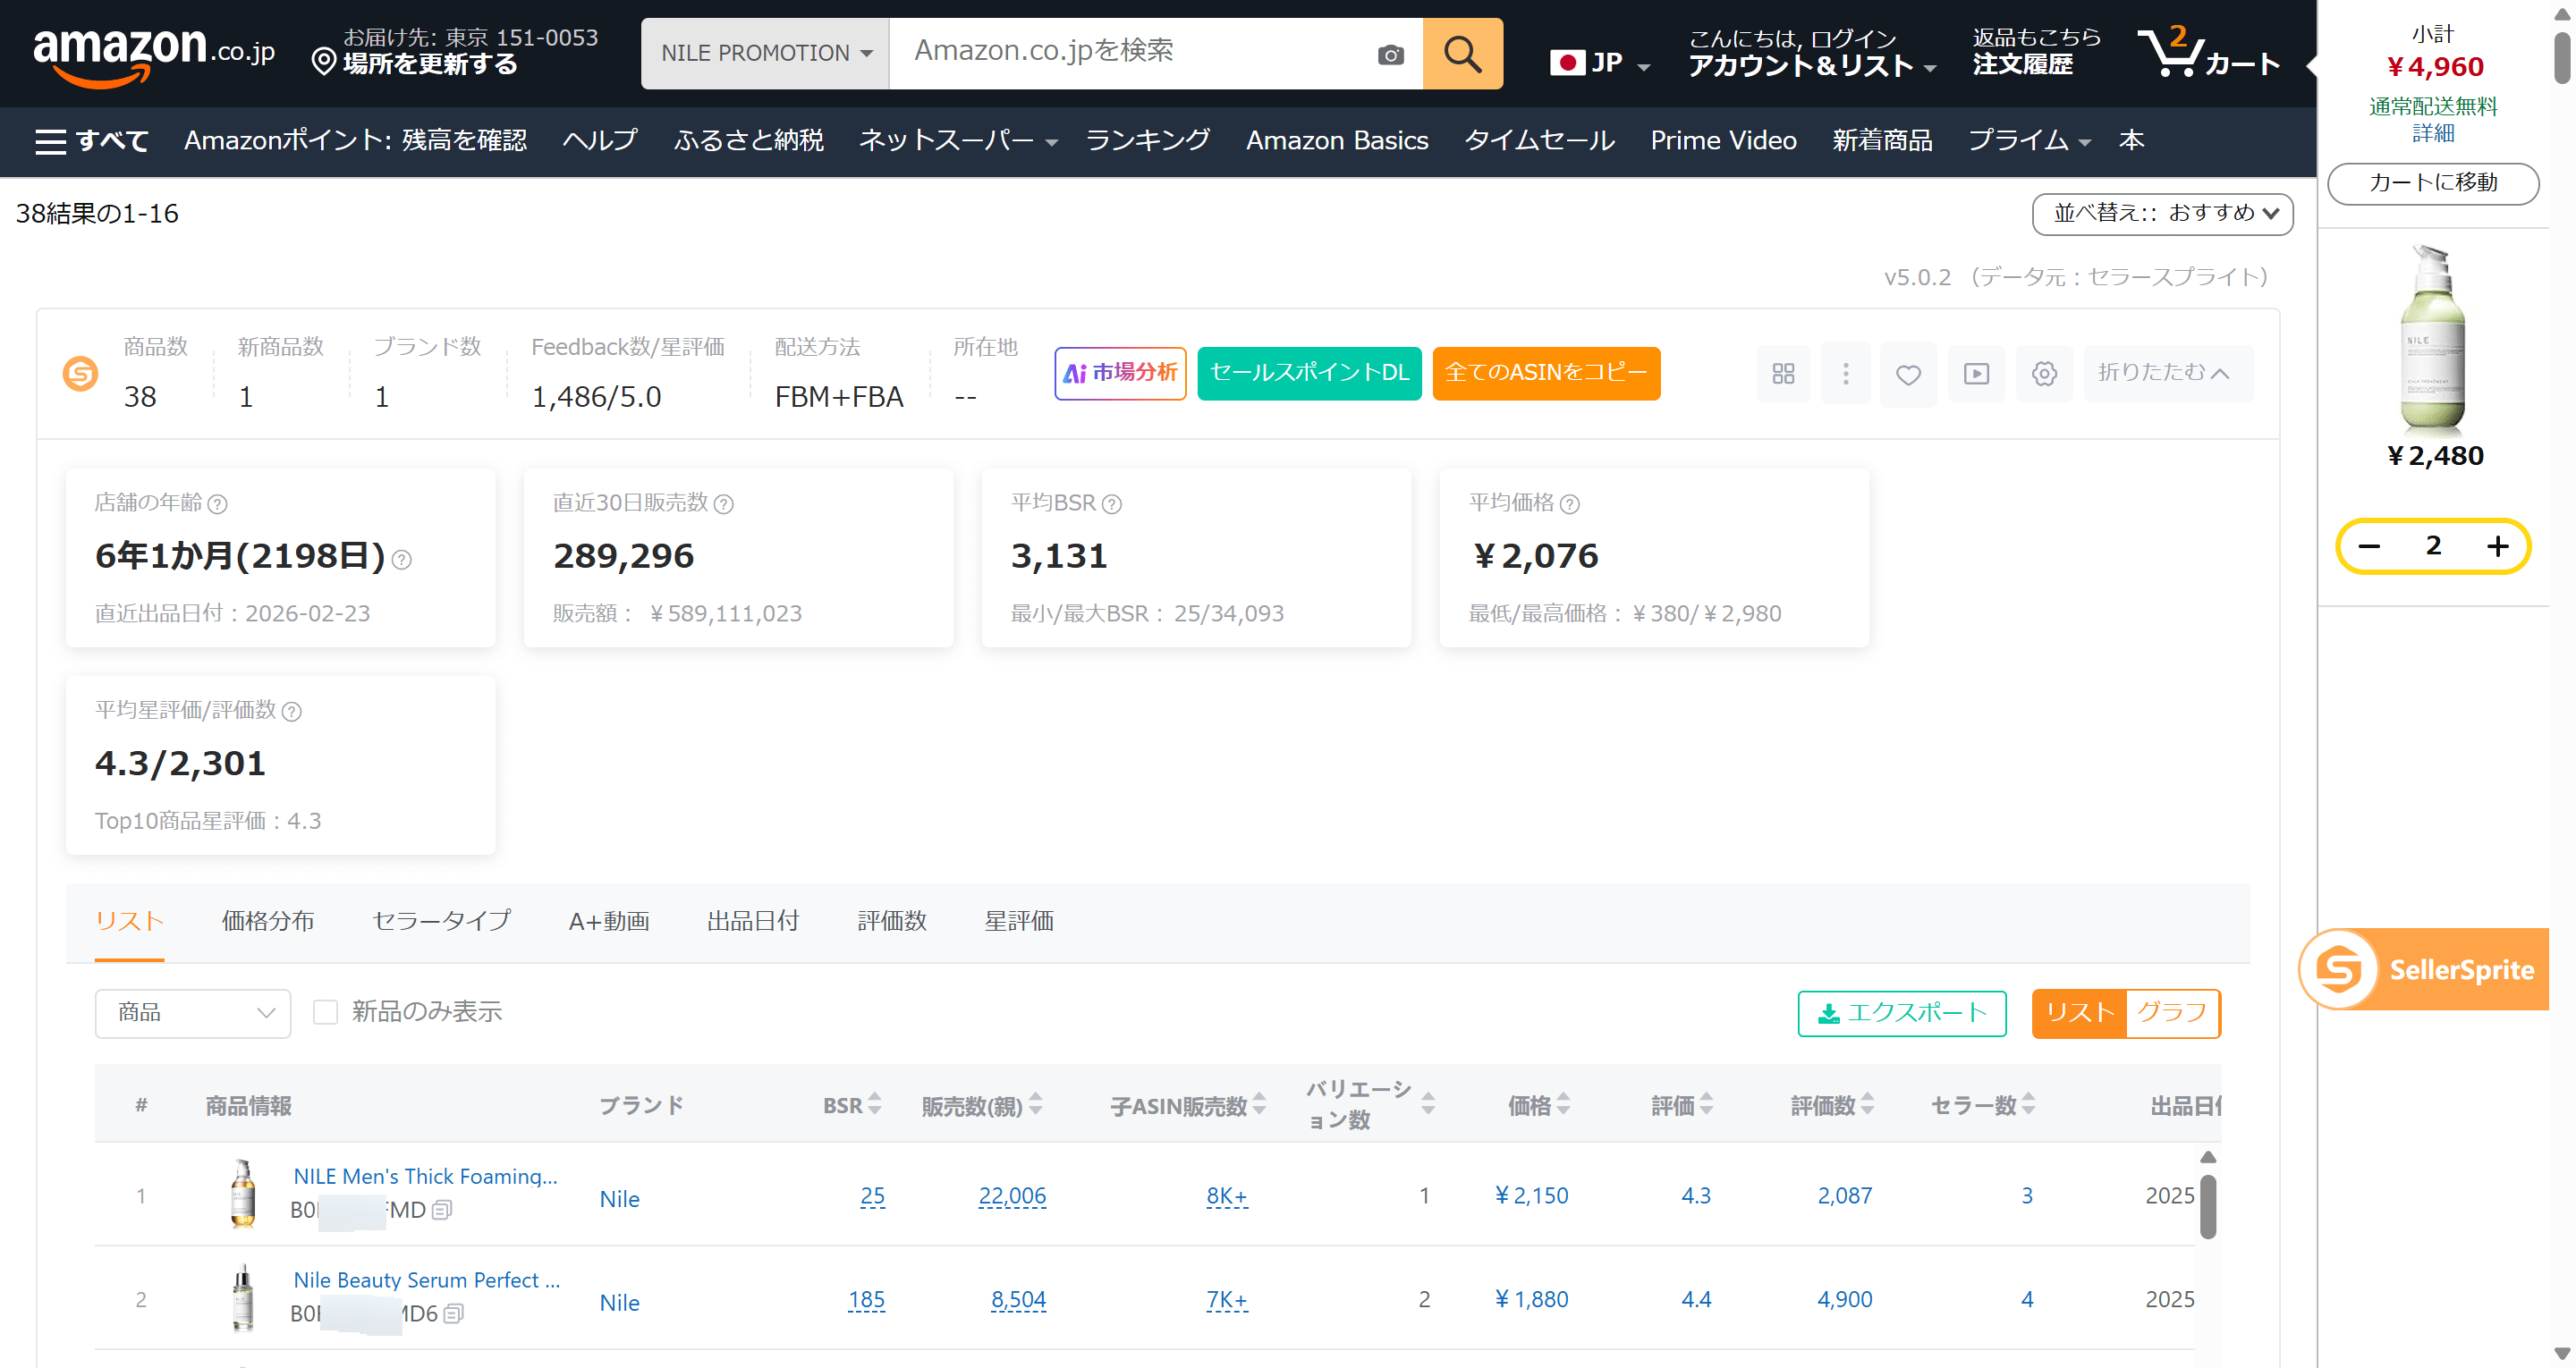
Task: Open Nile Beauty Serum Perfect product link
Action: click(x=426, y=1280)
